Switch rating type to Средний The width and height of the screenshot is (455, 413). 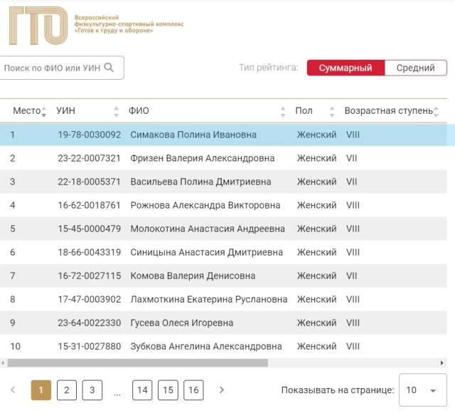tap(415, 68)
